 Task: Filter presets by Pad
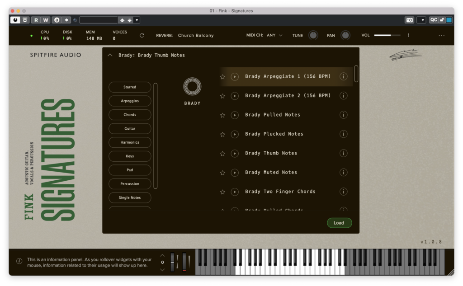(x=130, y=170)
